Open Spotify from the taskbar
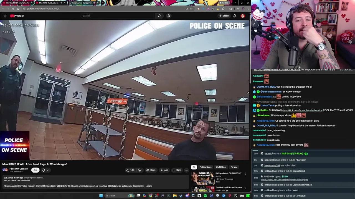Image resolution: width=355 pixels, height=199 pixels. (x=205, y=196)
